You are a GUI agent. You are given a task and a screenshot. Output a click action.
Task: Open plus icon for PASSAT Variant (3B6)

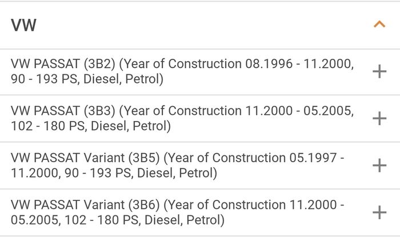pos(379,212)
